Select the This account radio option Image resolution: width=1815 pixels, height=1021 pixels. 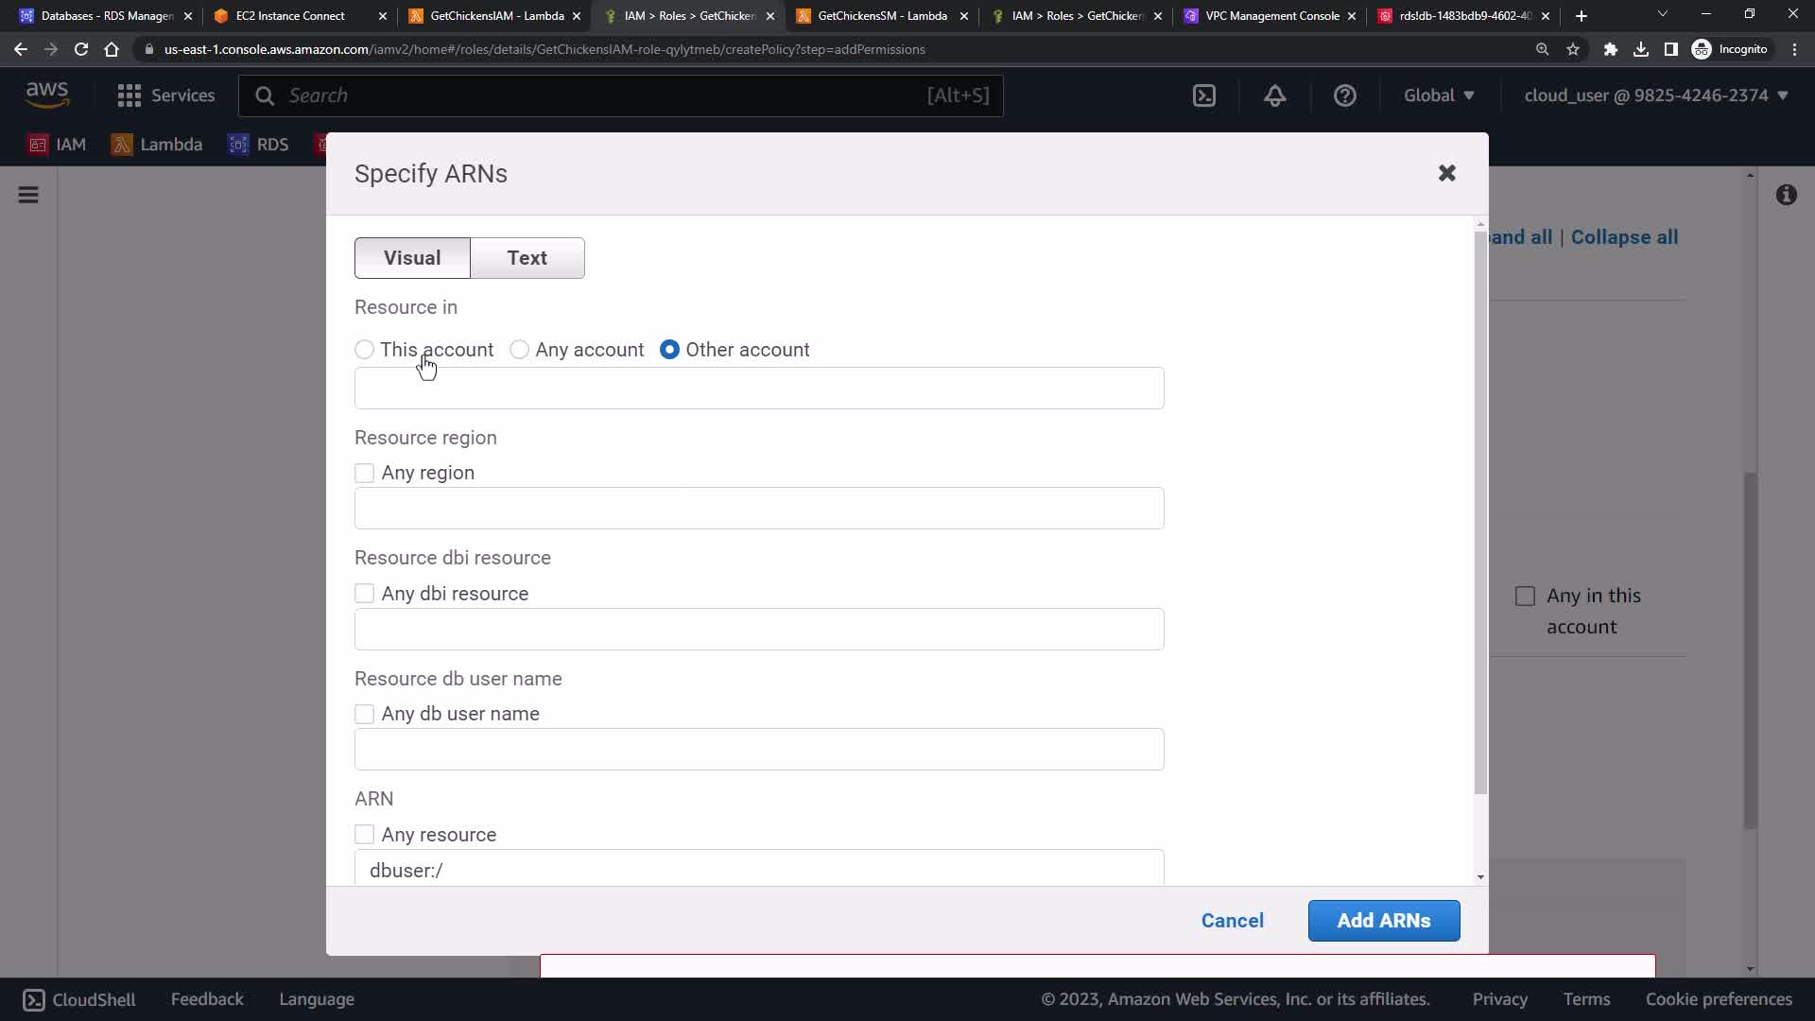pos(365,350)
